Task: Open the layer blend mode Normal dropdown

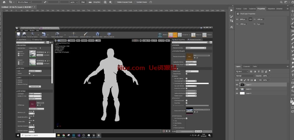Action: [x=245, y=76]
